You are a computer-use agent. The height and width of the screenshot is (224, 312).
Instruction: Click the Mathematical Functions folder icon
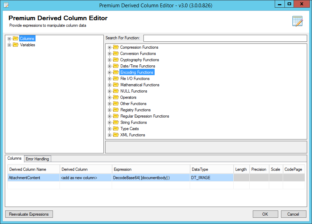(116, 85)
